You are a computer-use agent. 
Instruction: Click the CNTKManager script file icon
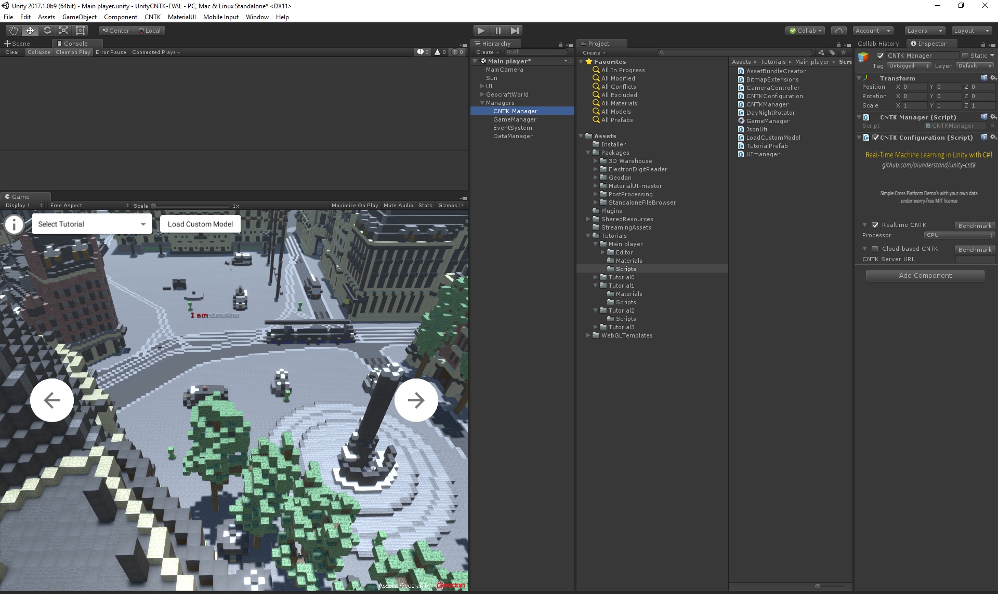[x=741, y=104]
